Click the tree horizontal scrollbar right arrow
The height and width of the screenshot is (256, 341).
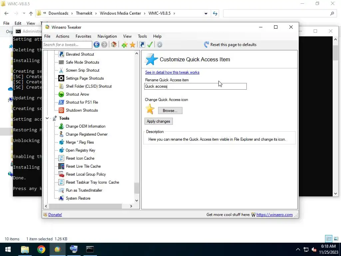click(131, 206)
